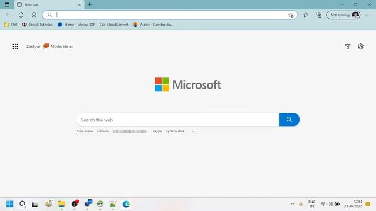Click the Zaidpur location text

pyautogui.click(x=33, y=46)
